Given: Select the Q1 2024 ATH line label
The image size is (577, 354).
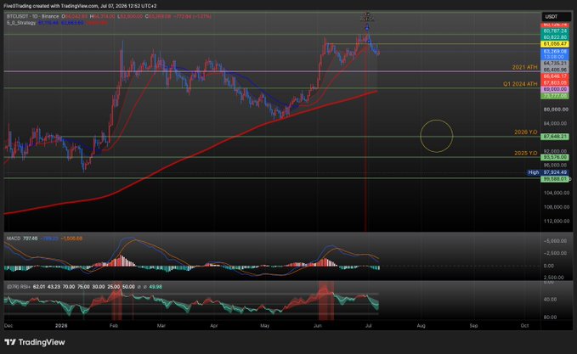Looking at the screenshot, I should pyautogui.click(x=520, y=84).
